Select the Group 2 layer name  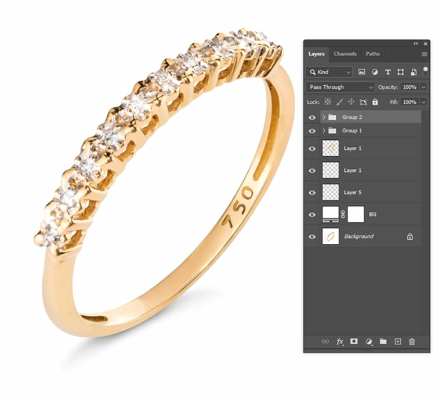[352, 117]
